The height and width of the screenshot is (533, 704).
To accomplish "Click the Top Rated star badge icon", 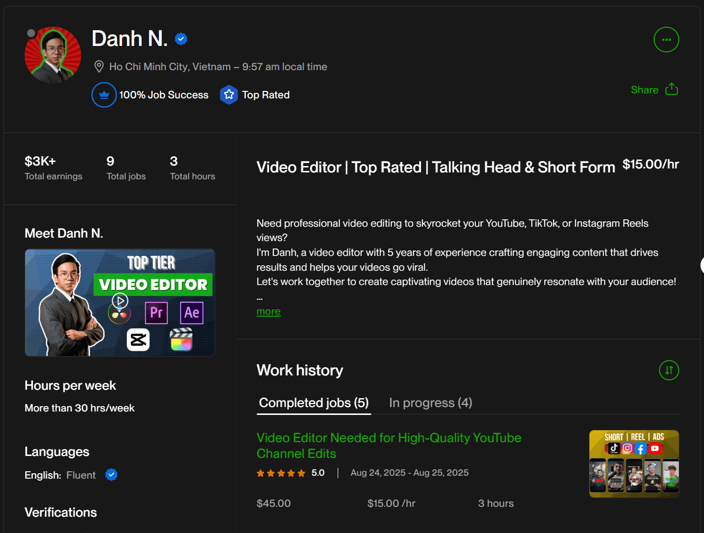I will (229, 95).
